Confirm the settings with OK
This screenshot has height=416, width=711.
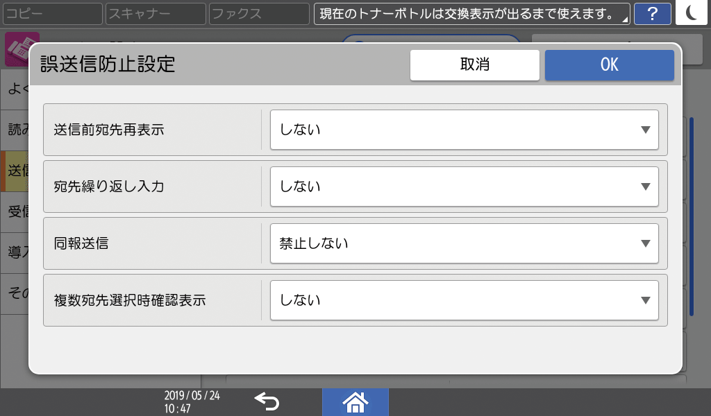pyautogui.click(x=609, y=64)
